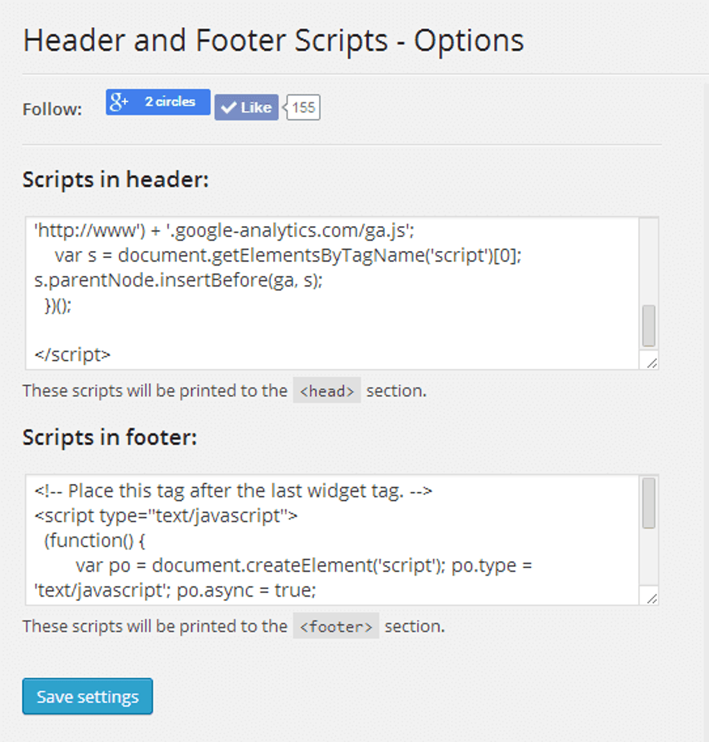Click the Google+ g+ logo icon
709x742 pixels.
tap(118, 102)
